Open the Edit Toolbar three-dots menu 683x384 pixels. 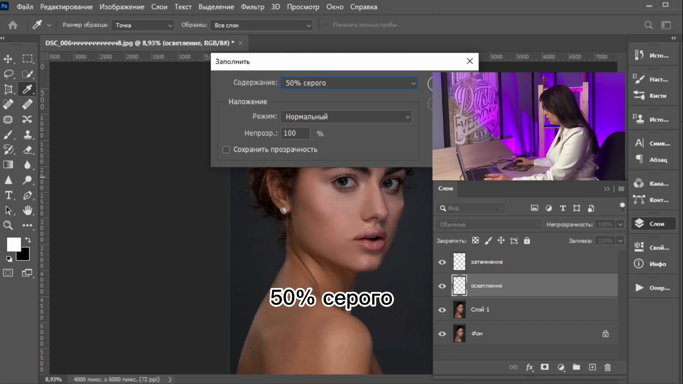(x=27, y=225)
